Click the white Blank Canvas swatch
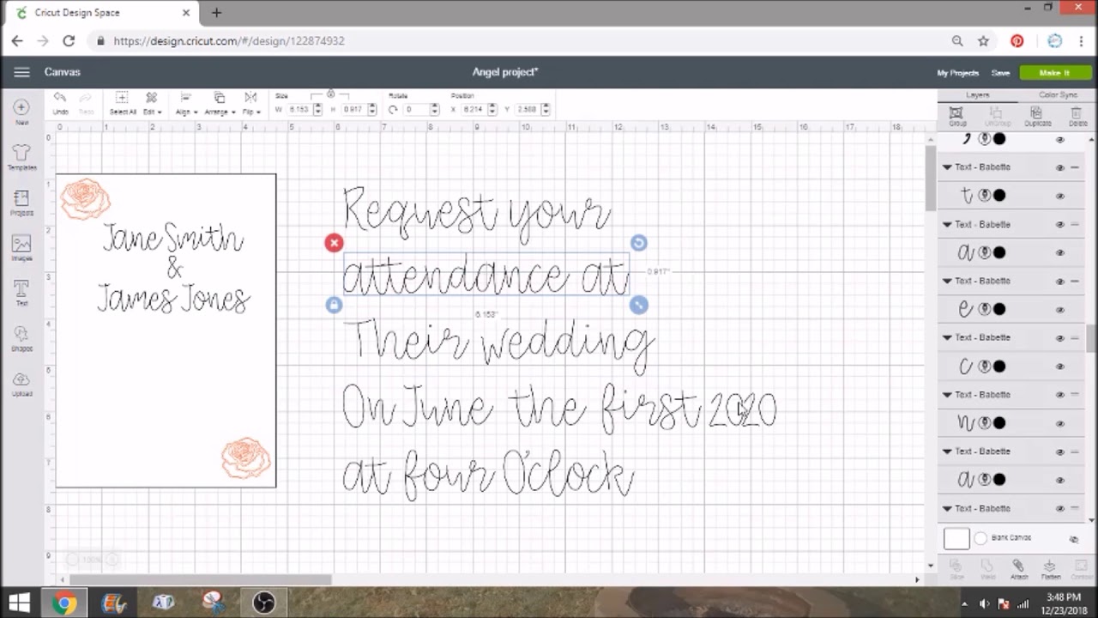 [956, 538]
